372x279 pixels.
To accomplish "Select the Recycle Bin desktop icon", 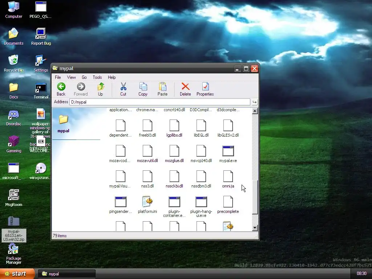I will [13, 64].
